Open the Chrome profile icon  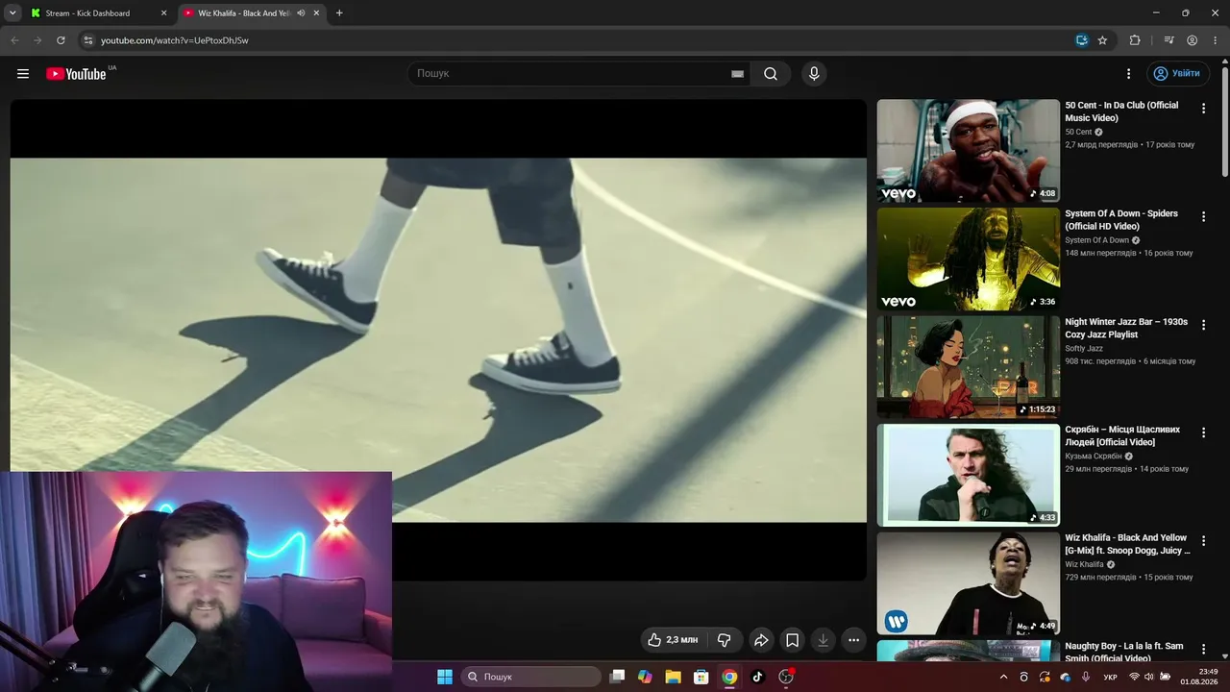point(1193,40)
